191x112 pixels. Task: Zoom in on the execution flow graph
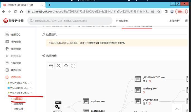pos(51,66)
